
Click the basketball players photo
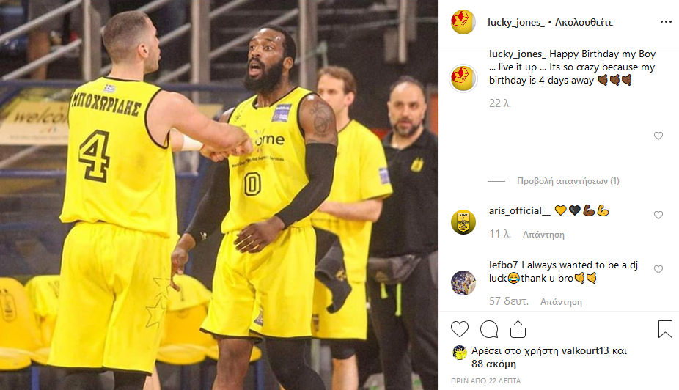coord(219,195)
